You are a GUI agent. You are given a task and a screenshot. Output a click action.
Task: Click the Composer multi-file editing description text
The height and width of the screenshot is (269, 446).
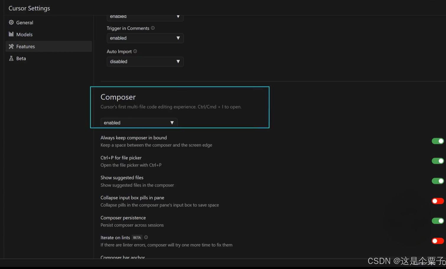pos(171,107)
